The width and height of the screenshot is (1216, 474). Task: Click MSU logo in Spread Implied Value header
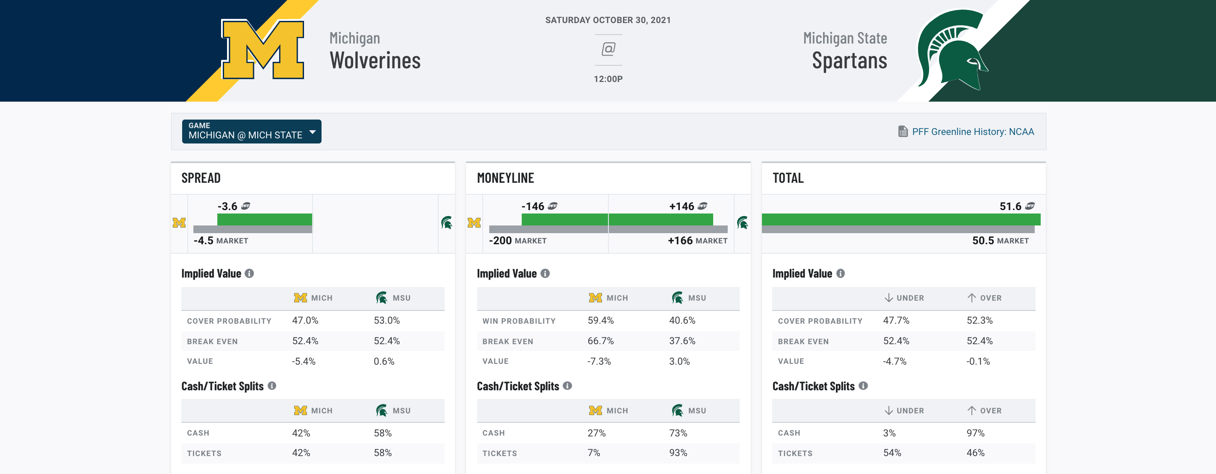pos(381,298)
